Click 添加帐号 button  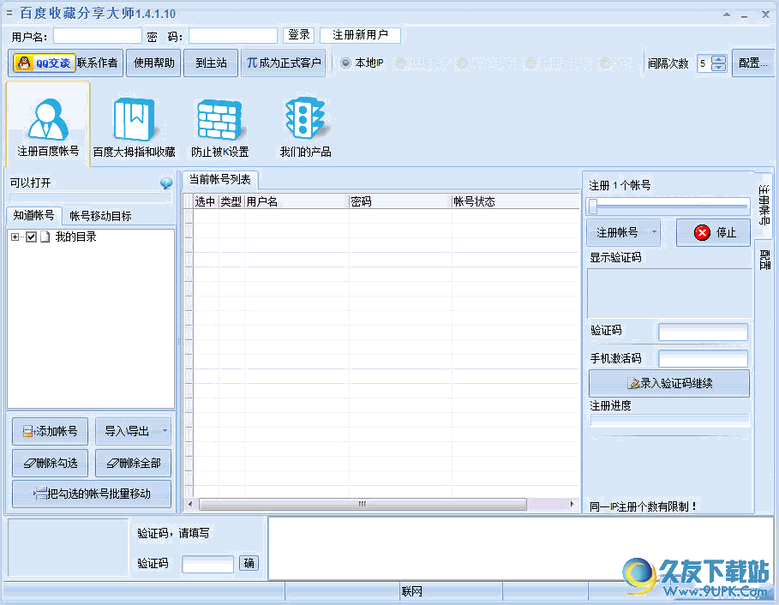click(x=51, y=431)
